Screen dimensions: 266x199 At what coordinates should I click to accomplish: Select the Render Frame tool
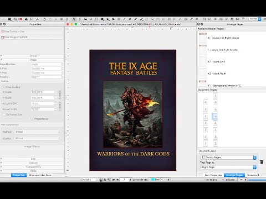[x=91, y=19]
